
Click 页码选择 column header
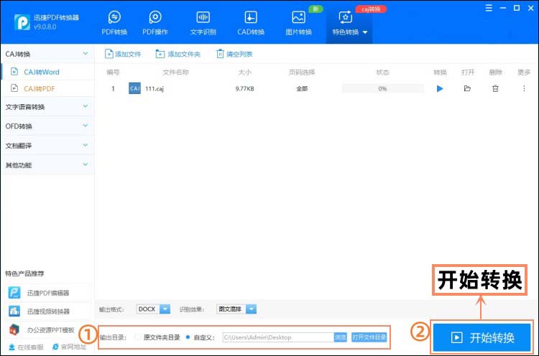302,72
